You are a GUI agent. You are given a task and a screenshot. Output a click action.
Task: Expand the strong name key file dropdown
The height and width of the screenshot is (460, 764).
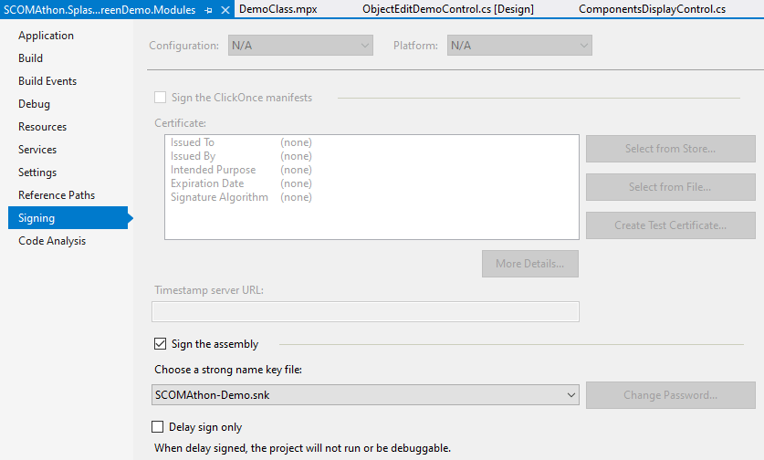[571, 395]
